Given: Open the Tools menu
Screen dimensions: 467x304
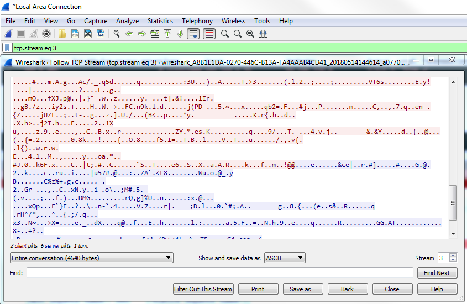Looking at the screenshot, I should [x=262, y=21].
